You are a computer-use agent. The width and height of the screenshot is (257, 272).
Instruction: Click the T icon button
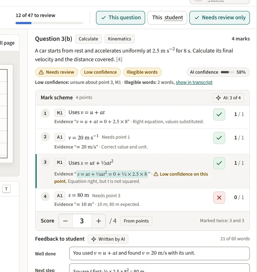click(x=6, y=189)
